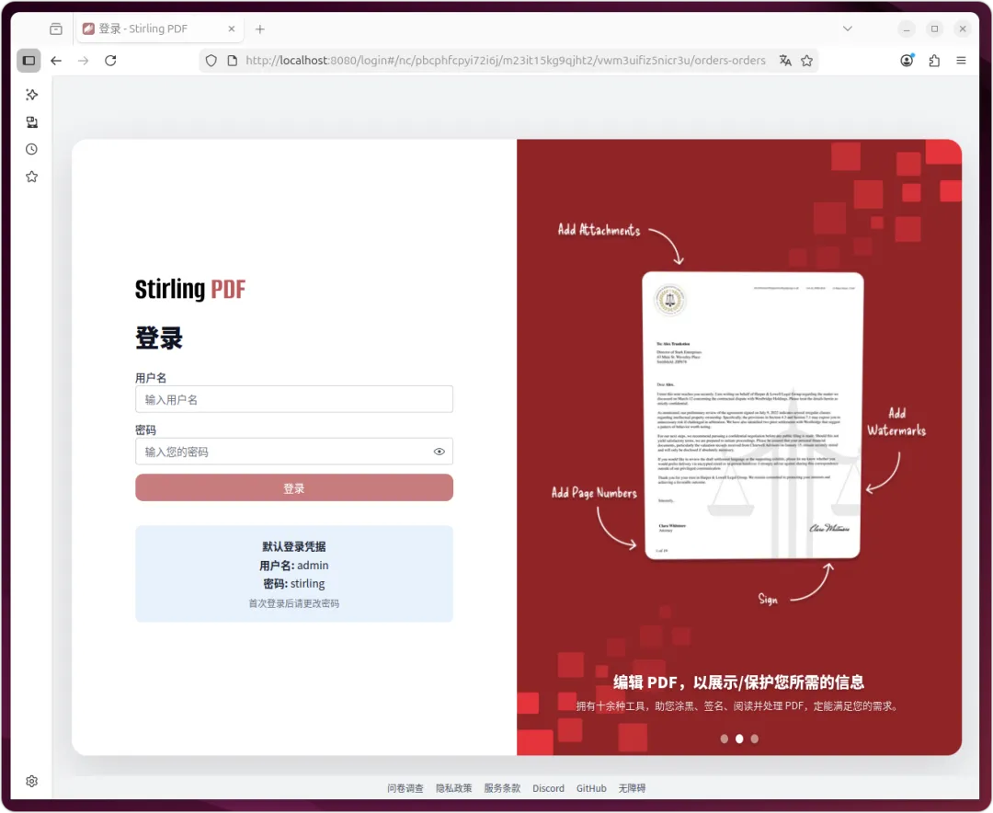Click the 默认登录凭据 heading text
The image size is (993, 813).
[x=294, y=546]
